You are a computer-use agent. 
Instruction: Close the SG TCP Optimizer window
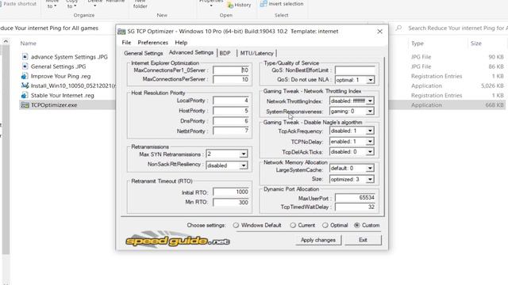pos(379,32)
